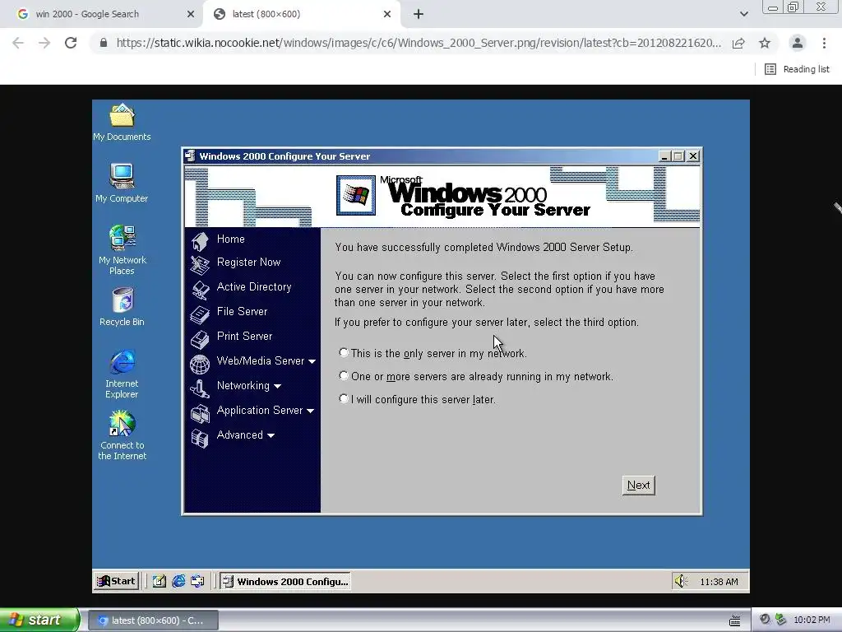Click the Register Now sidebar icon
The height and width of the screenshot is (632, 842).
point(200,265)
